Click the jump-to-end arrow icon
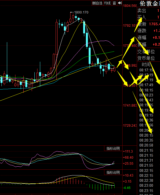 120,3
